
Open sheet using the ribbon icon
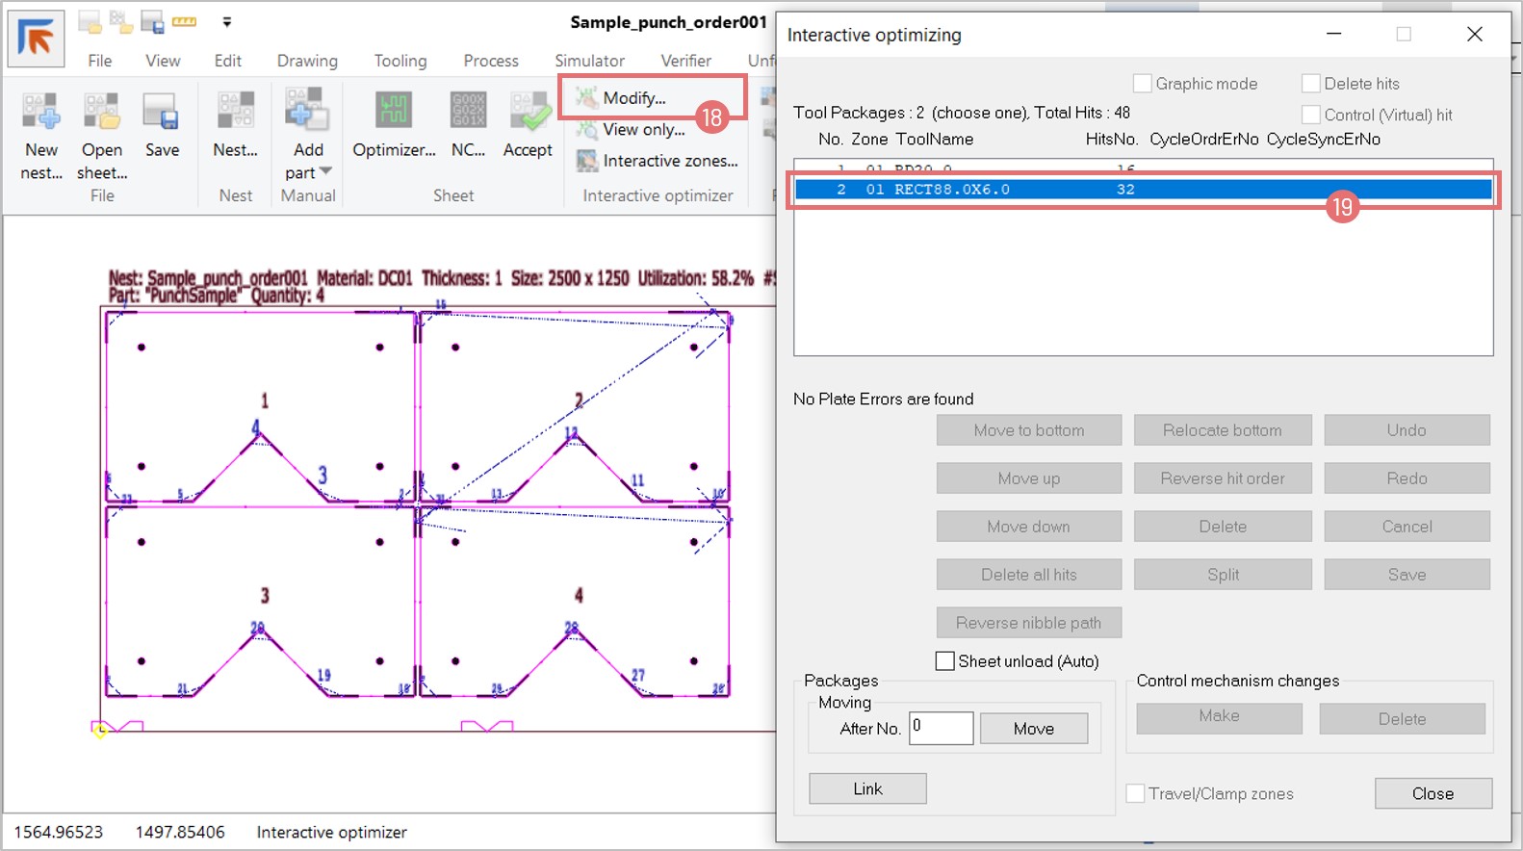coord(101,114)
